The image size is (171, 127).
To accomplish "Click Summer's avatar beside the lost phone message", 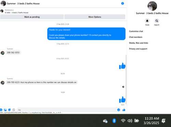I will 2,83.
